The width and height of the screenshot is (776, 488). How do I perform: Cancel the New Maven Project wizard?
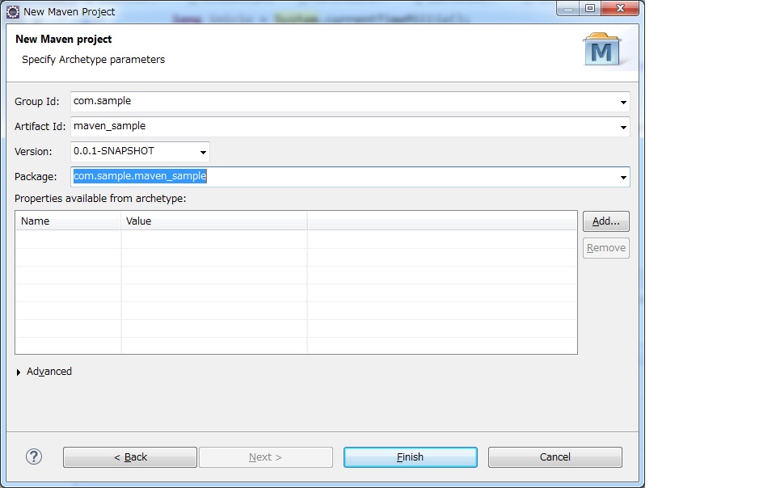pyautogui.click(x=555, y=456)
